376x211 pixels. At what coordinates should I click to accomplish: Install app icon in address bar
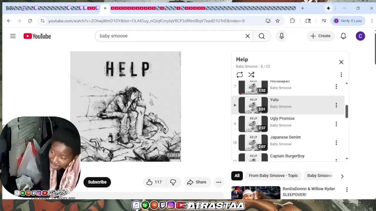click(268, 21)
